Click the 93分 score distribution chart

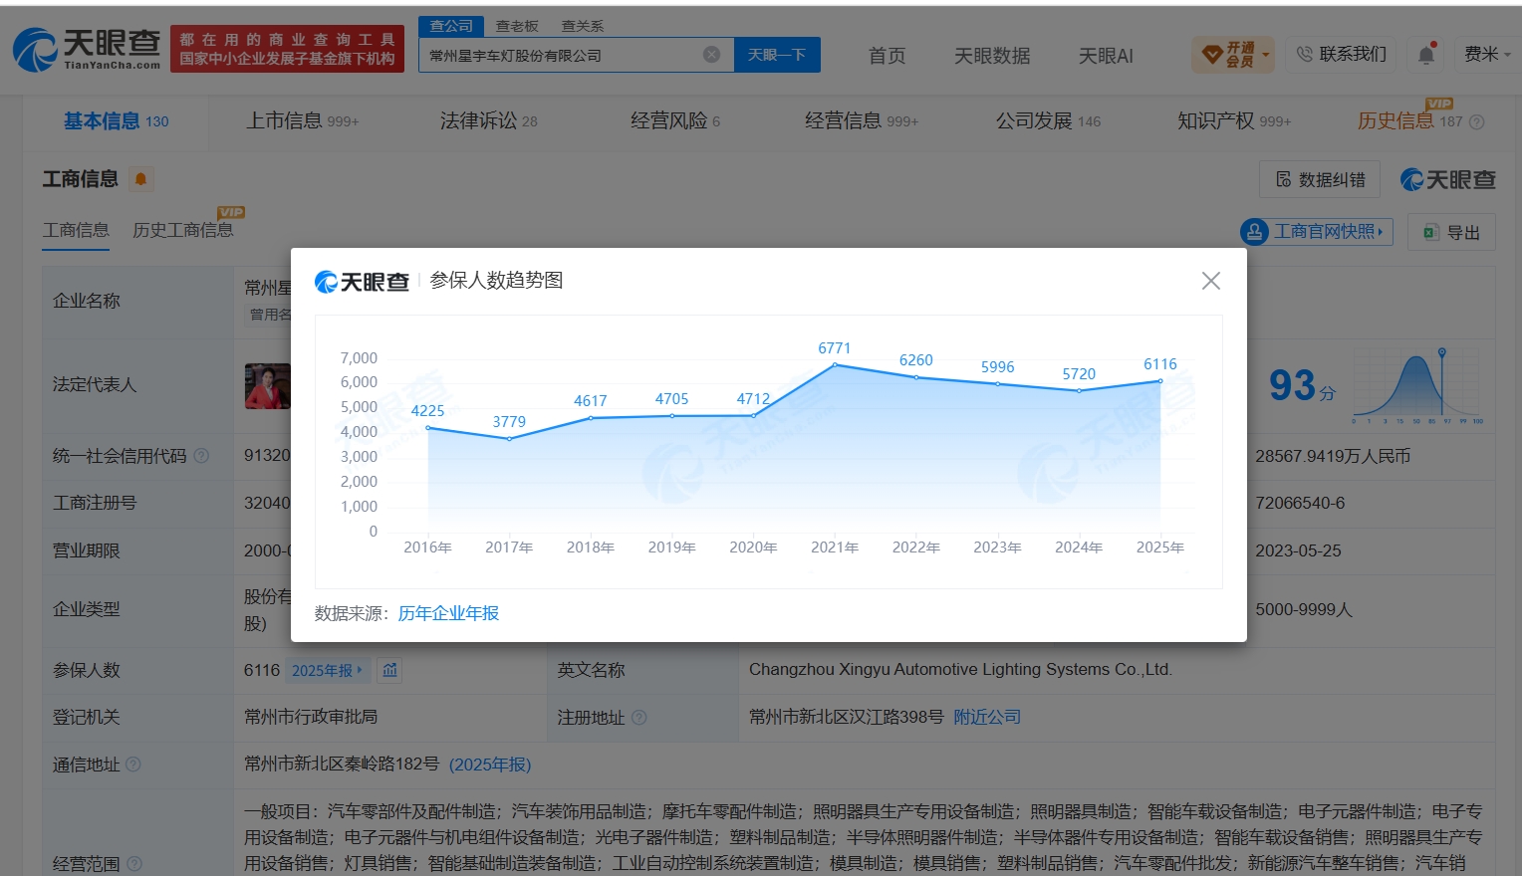coord(1417,386)
